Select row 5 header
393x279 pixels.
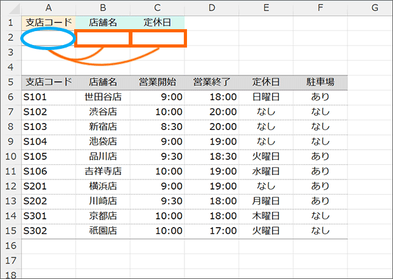pos(11,82)
